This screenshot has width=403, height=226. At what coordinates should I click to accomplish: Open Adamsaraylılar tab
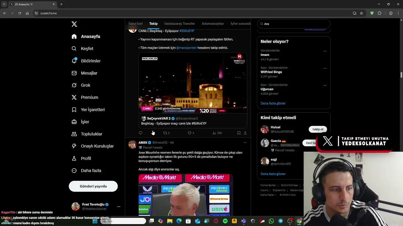click(213, 24)
